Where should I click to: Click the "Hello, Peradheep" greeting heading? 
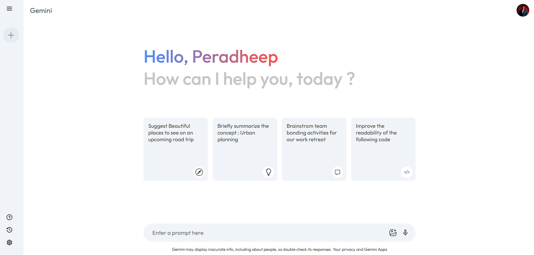pos(211,57)
